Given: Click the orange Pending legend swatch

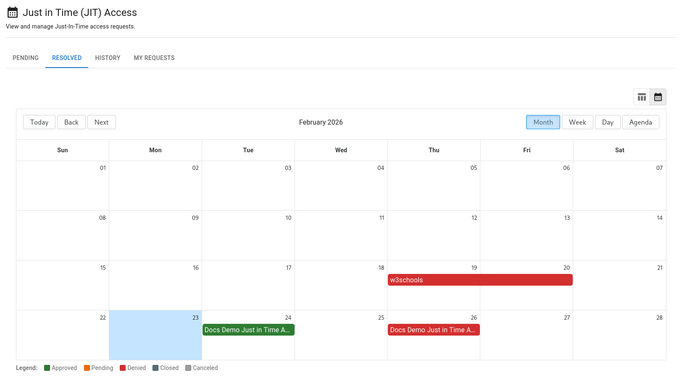Looking at the screenshot, I should pos(87,368).
